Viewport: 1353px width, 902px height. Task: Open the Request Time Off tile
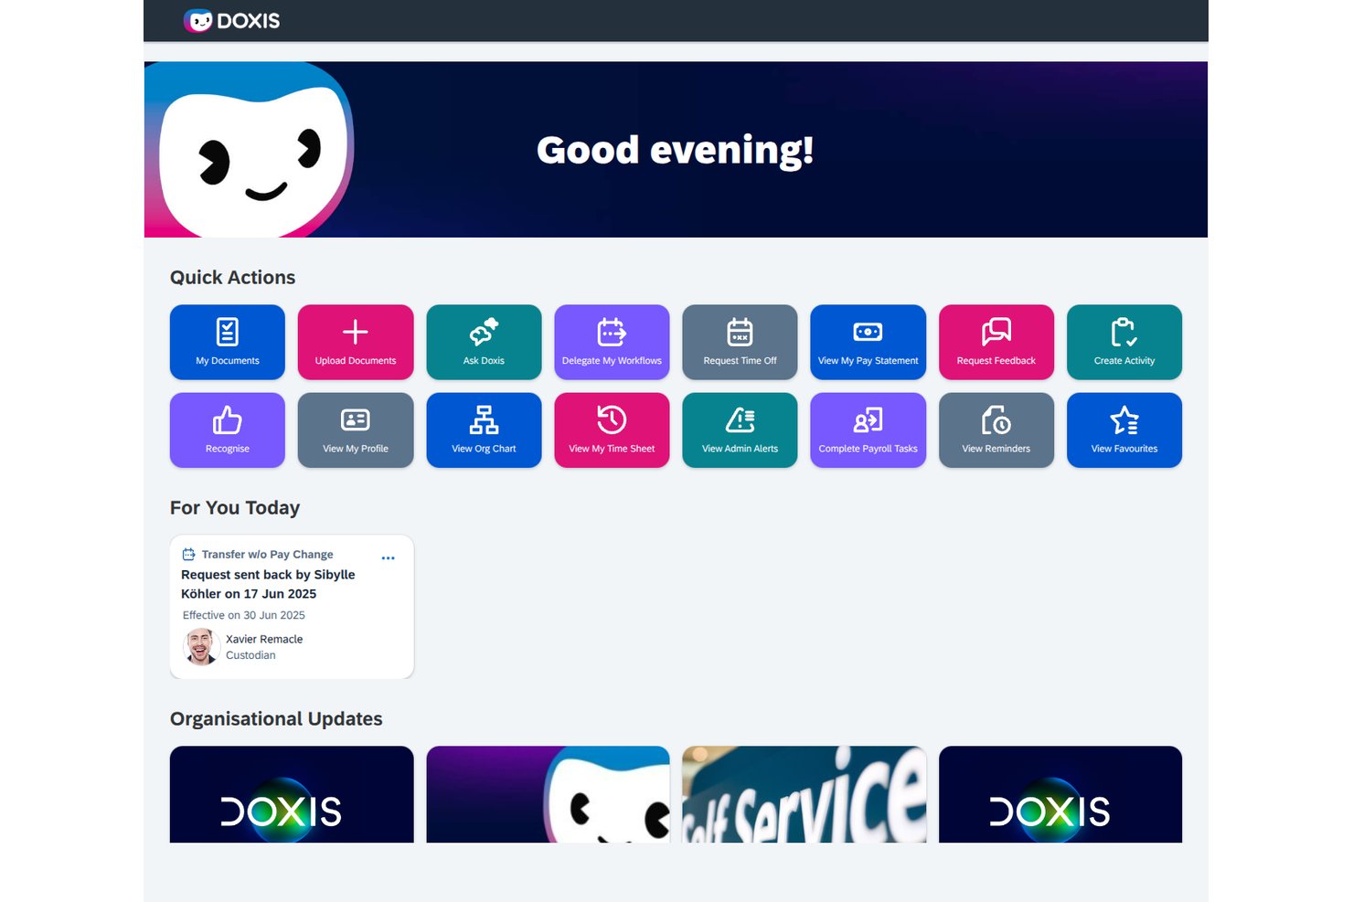(x=740, y=342)
